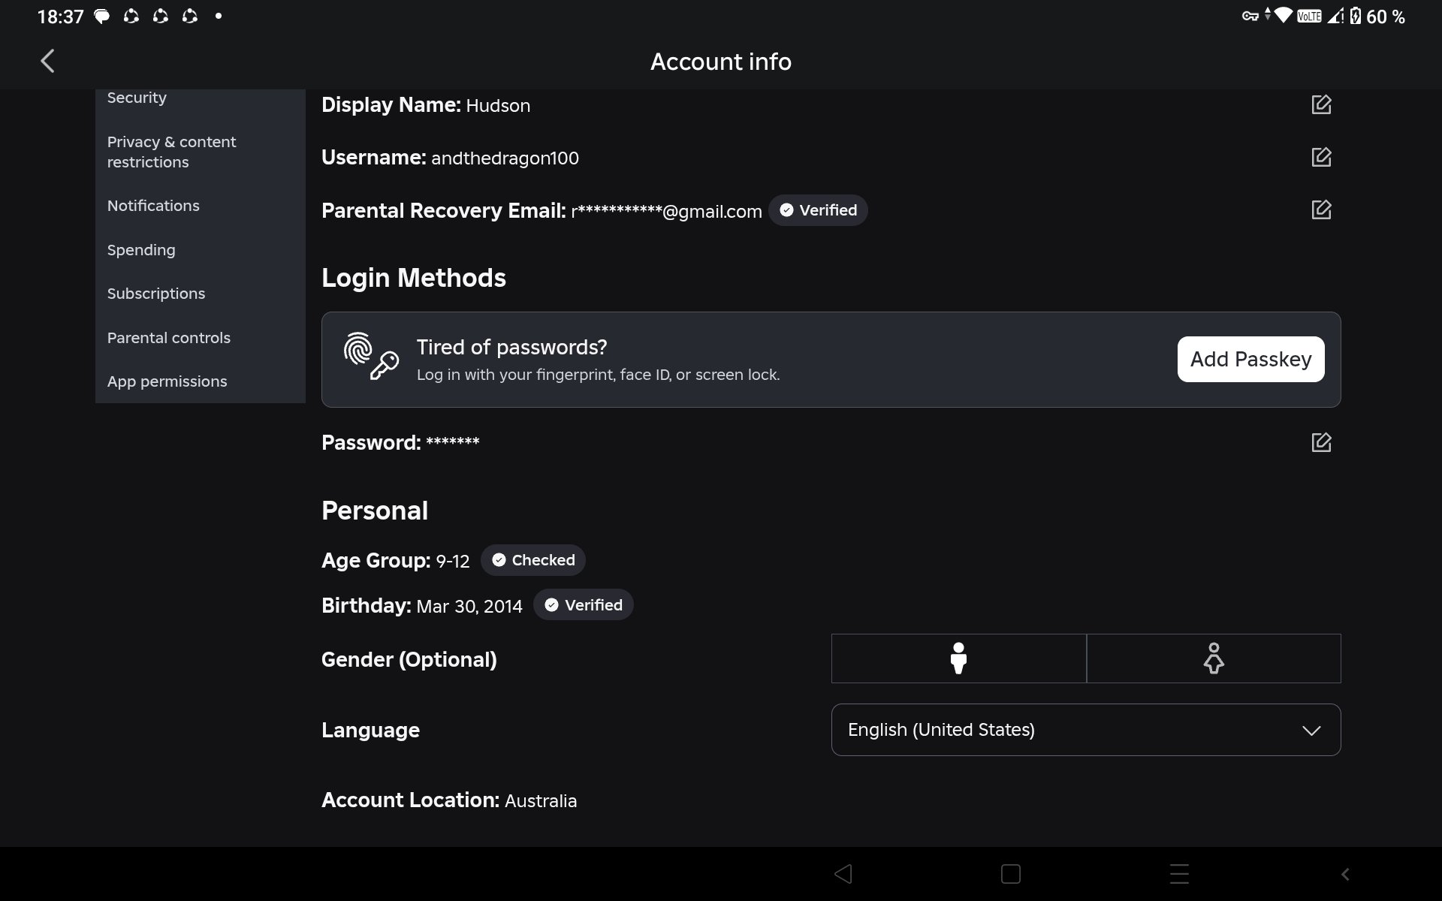1442x901 pixels.
Task: Click the 'Login Methods' heading
Action: (x=414, y=278)
